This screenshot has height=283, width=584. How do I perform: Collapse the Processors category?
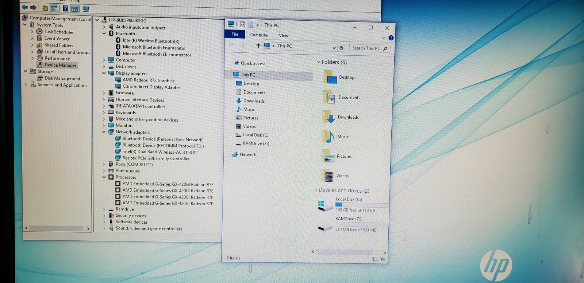click(104, 177)
